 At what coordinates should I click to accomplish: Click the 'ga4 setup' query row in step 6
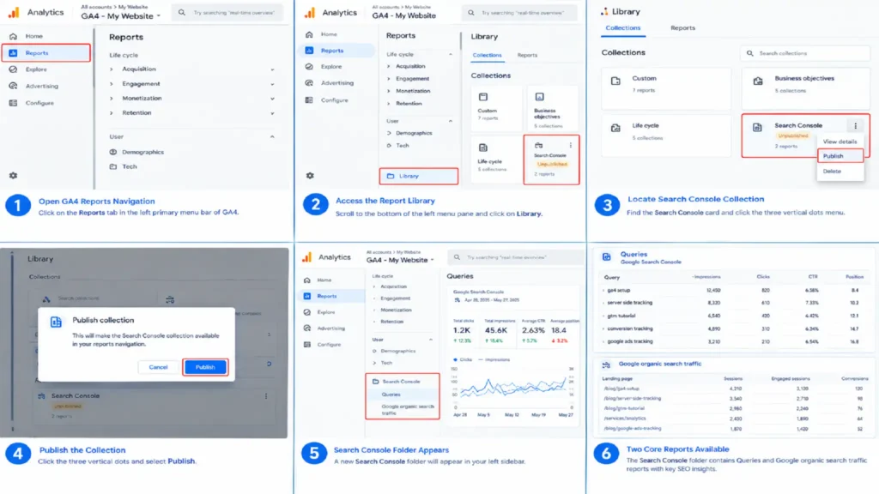[733, 291]
